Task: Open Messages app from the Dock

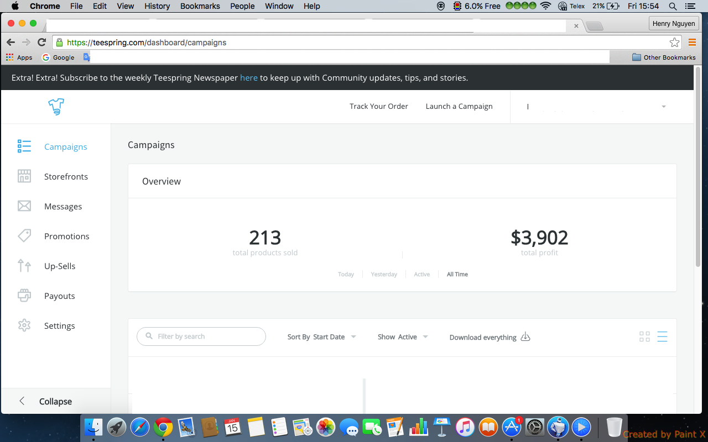Action: coord(349,427)
